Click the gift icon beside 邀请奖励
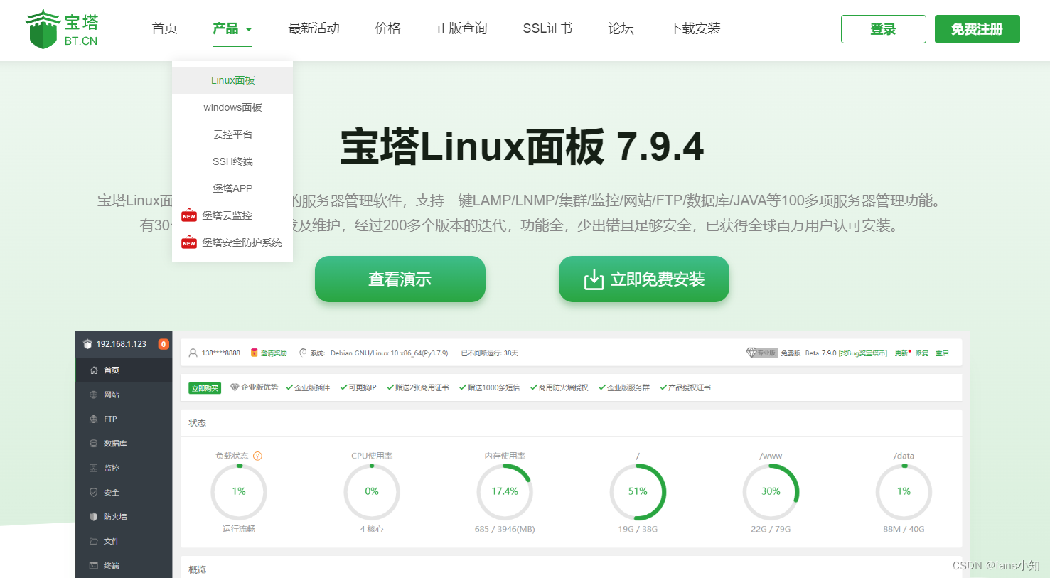Image resolution: width=1050 pixels, height=578 pixels. [255, 353]
